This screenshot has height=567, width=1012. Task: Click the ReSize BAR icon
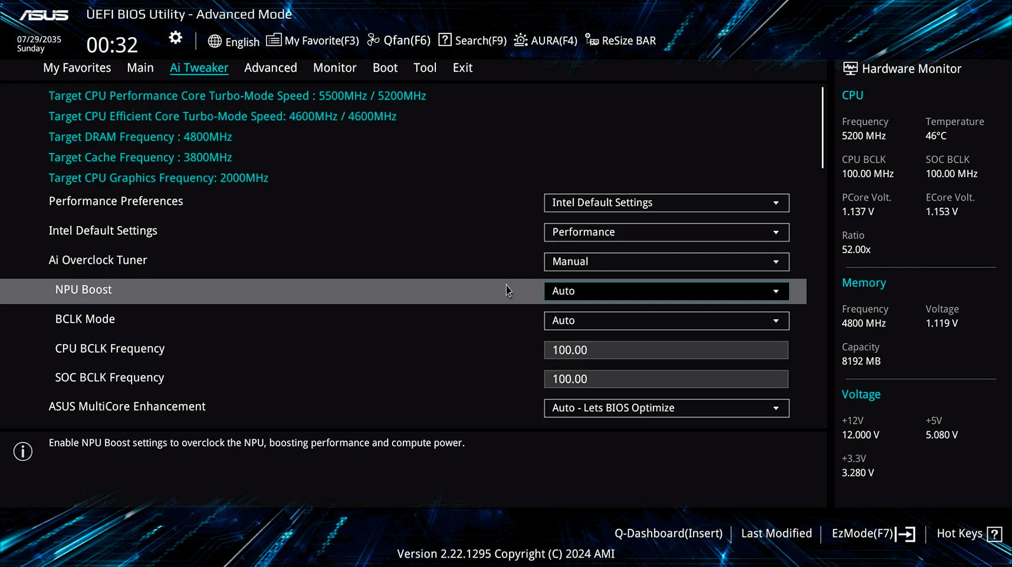(592, 40)
